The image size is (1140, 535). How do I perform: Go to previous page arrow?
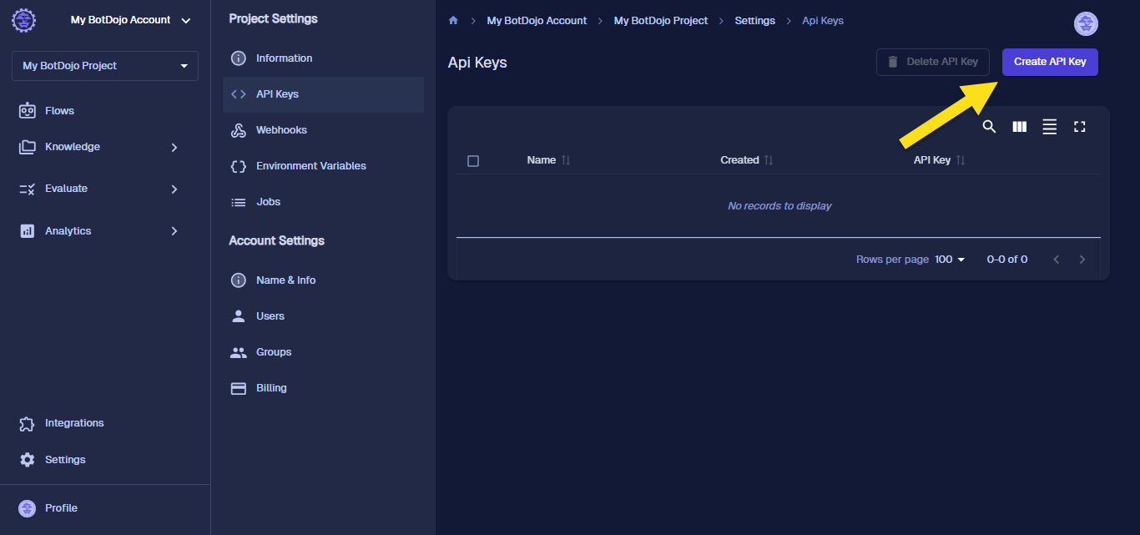coord(1057,260)
